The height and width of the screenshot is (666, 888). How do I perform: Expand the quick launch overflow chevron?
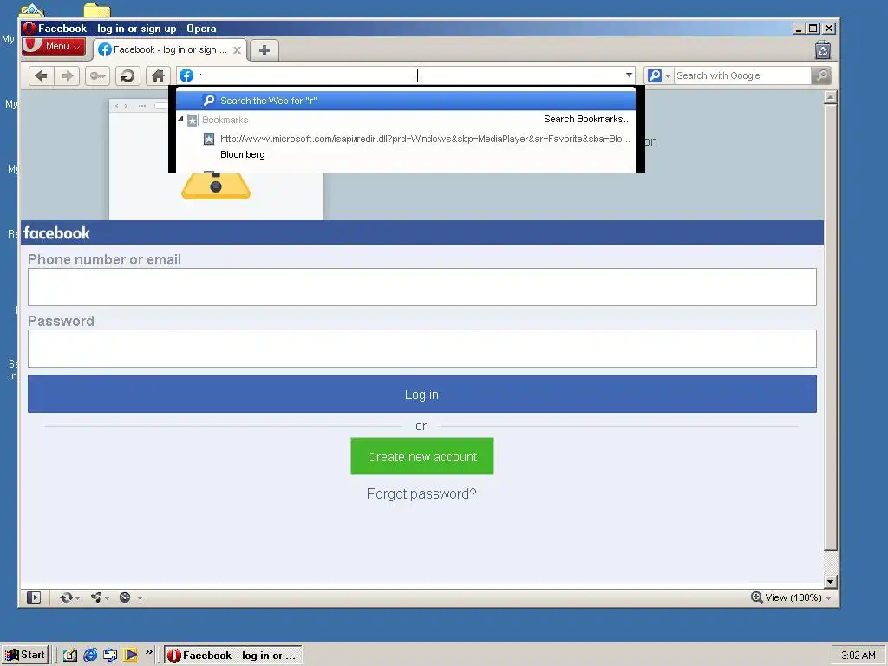(x=149, y=652)
